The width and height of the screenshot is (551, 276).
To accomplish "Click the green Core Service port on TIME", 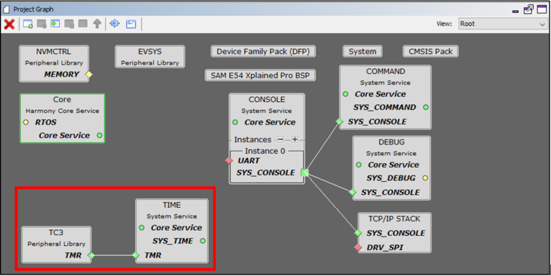I will pyautogui.click(x=142, y=228).
